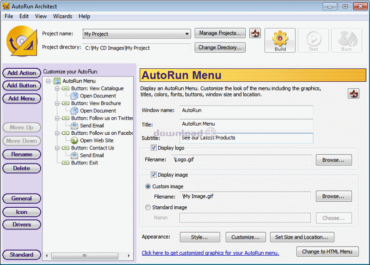Select the AutoRun Menu tree icon
The width and height of the screenshot is (370, 265).
coord(57,81)
